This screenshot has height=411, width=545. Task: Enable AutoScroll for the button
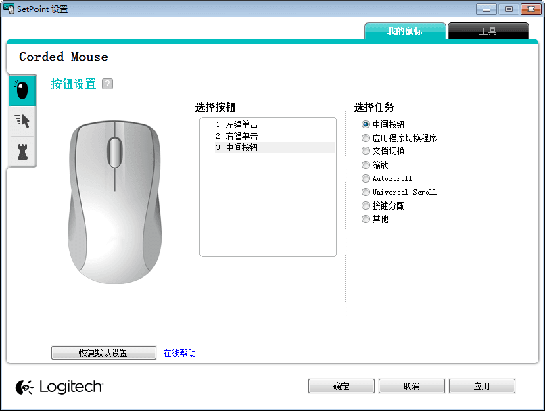point(366,178)
